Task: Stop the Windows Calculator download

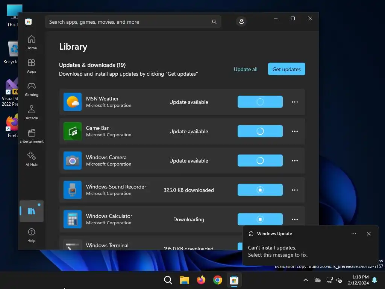Action: pyautogui.click(x=260, y=219)
